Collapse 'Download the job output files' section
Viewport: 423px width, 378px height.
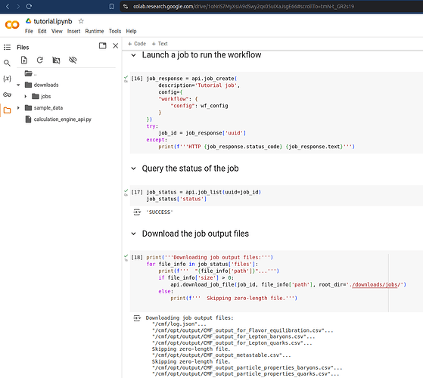[x=133, y=234]
